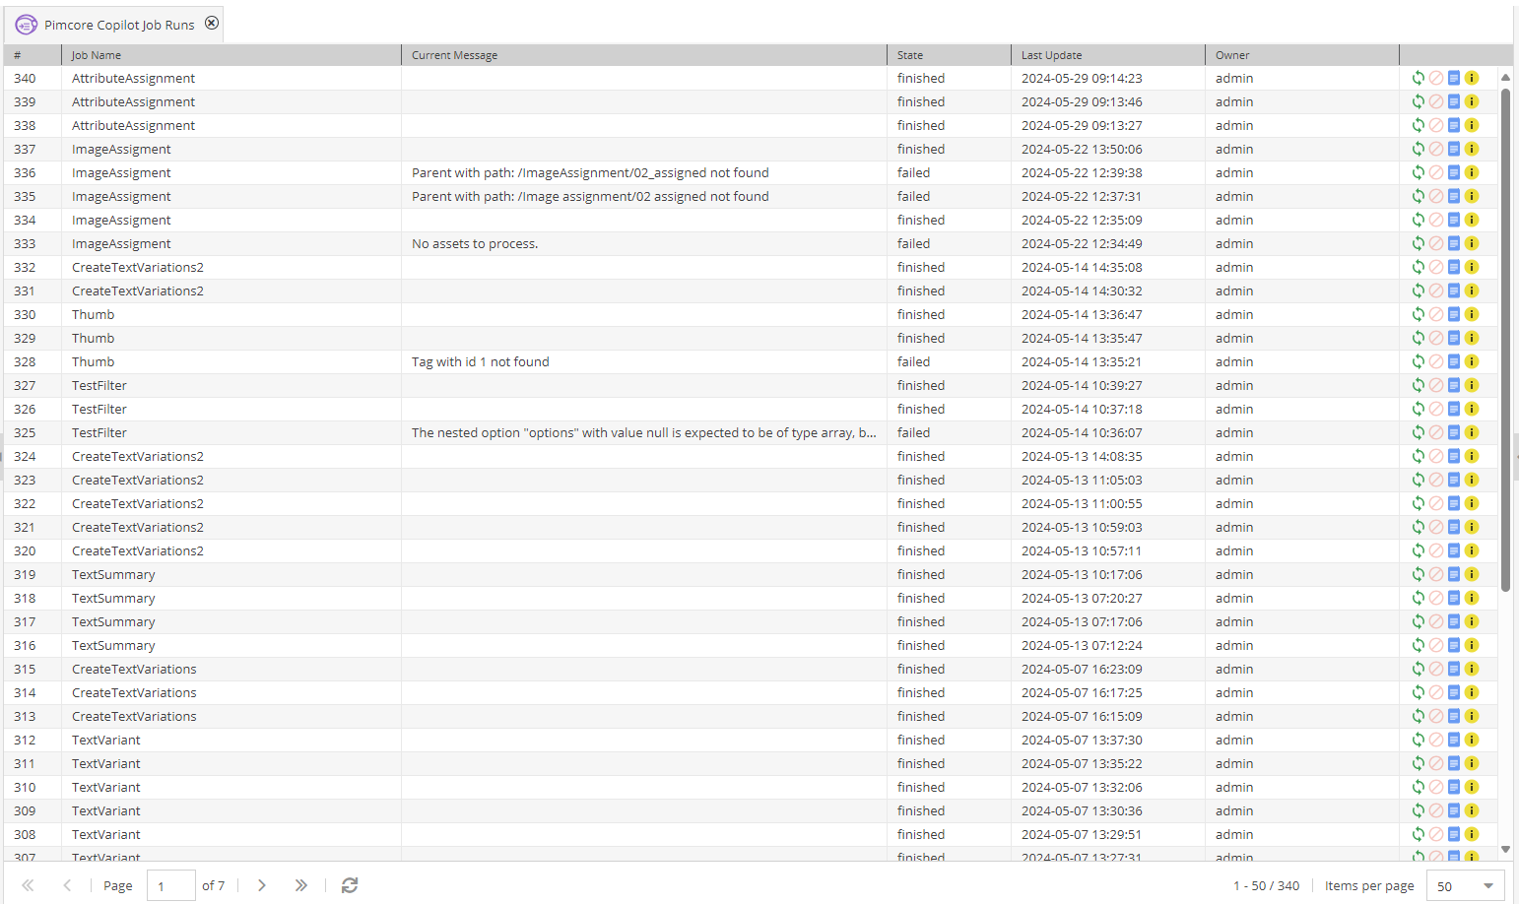
Task: Jump to the last page of results
Action: coord(301,885)
